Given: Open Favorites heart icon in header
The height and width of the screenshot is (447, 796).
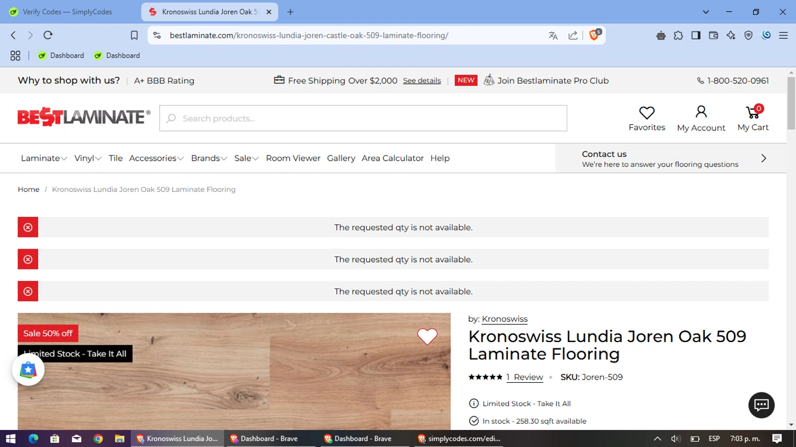Looking at the screenshot, I should [647, 113].
